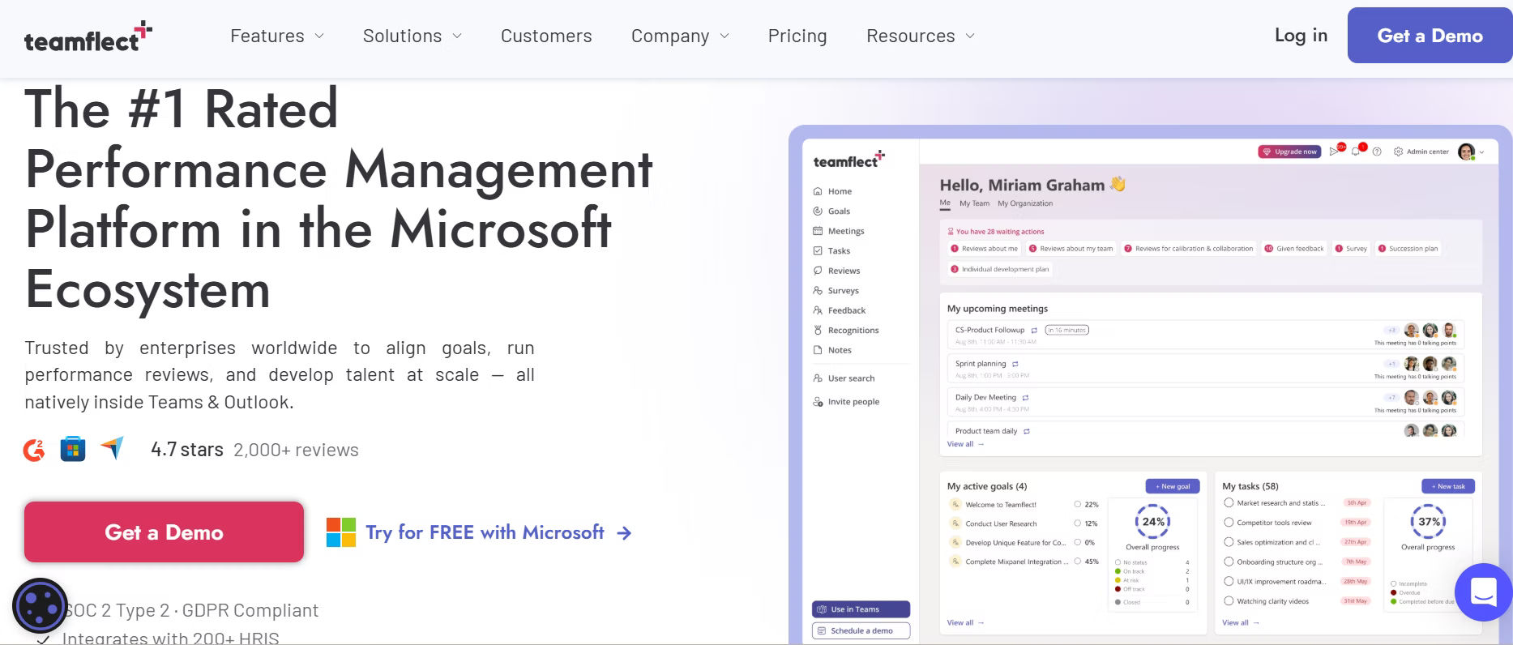
Task: Open the dashboard send/messages icon
Action: coord(1335,152)
